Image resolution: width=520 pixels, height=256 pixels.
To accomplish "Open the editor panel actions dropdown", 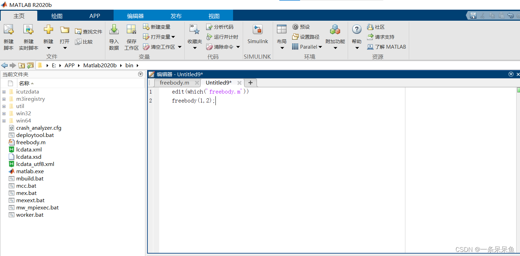I will click(x=511, y=74).
